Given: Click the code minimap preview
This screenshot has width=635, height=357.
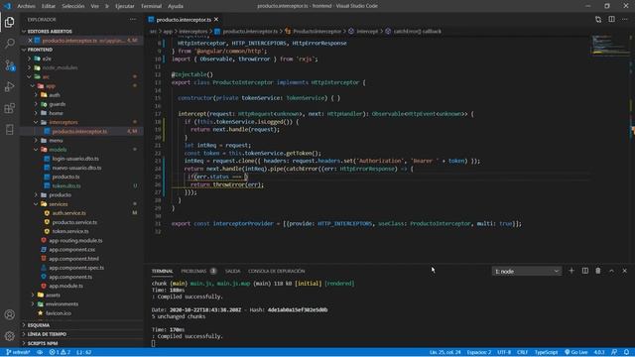Looking at the screenshot, I should click(x=609, y=45).
